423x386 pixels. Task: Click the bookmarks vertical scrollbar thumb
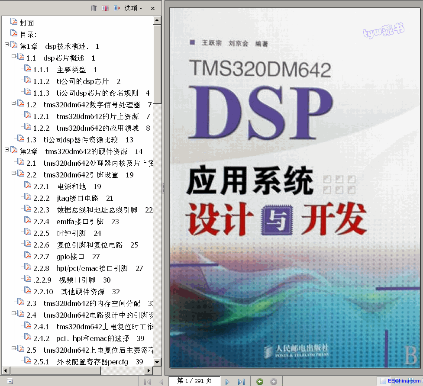[x=157, y=64]
